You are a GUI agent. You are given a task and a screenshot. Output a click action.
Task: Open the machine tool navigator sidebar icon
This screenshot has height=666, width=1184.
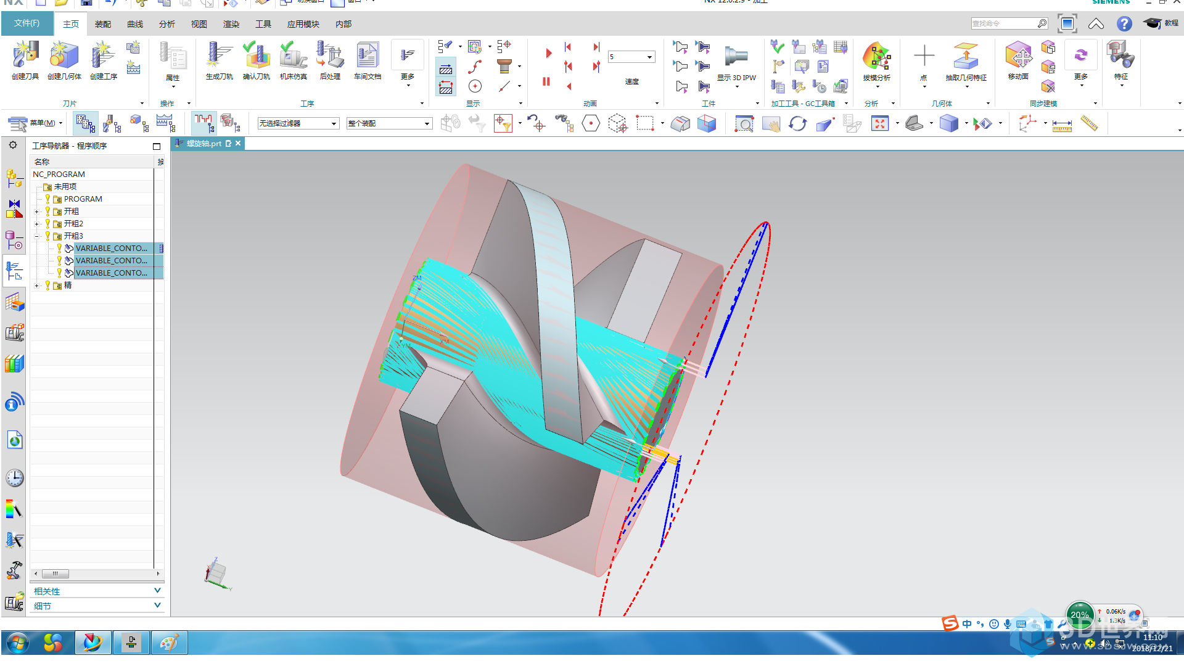pos(15,333)
